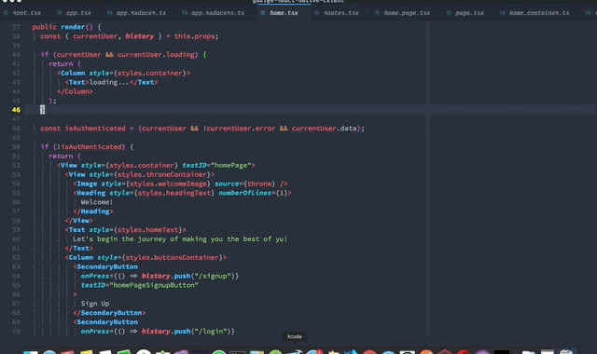The height and width of the screenshot is (354, 597).
Task: Click the "Let's begin the journey" sentence
Action: [x=180, y=239]
